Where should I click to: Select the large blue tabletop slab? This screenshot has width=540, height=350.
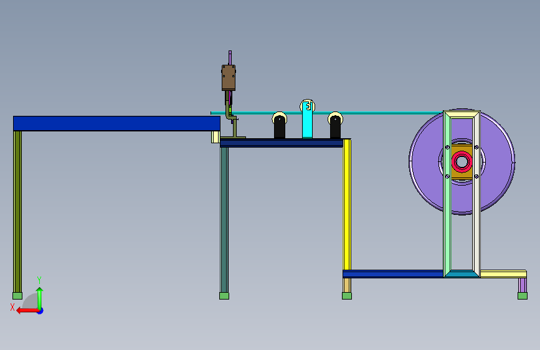pyautogui.click(x=116, y=123)
